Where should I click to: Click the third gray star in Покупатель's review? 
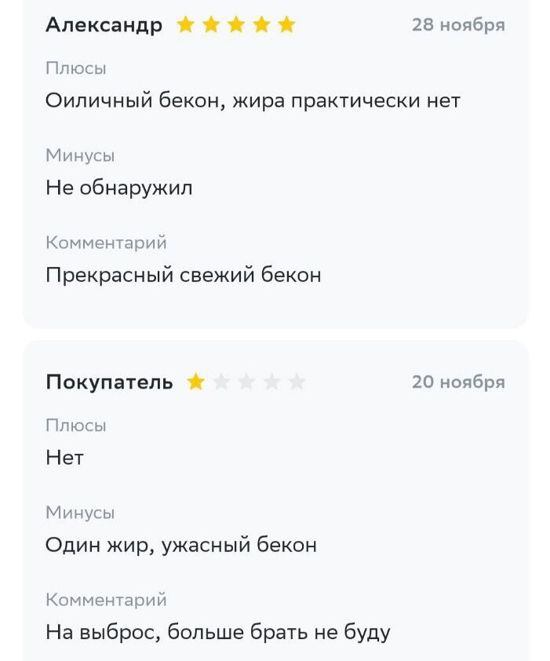click(x=271, y=382)
